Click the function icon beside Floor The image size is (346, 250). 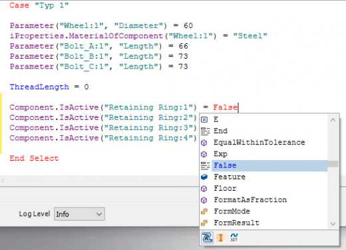pyautogui.click(x=204, y=189)
